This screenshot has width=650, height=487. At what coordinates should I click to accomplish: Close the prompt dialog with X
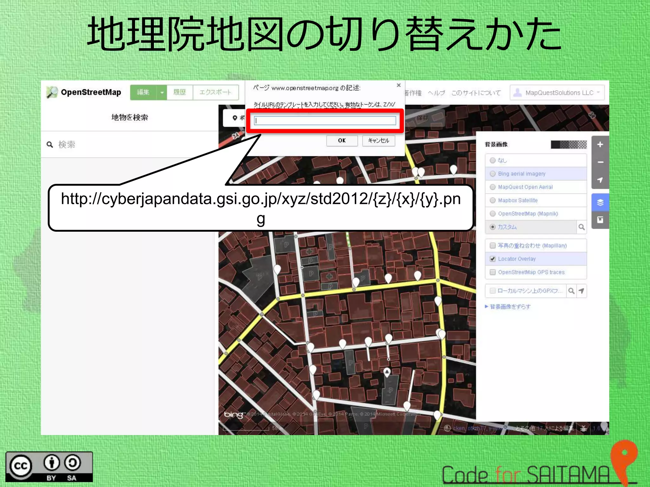[399, 85]
